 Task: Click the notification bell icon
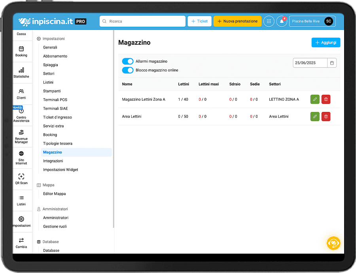click(x=282, y=21)
